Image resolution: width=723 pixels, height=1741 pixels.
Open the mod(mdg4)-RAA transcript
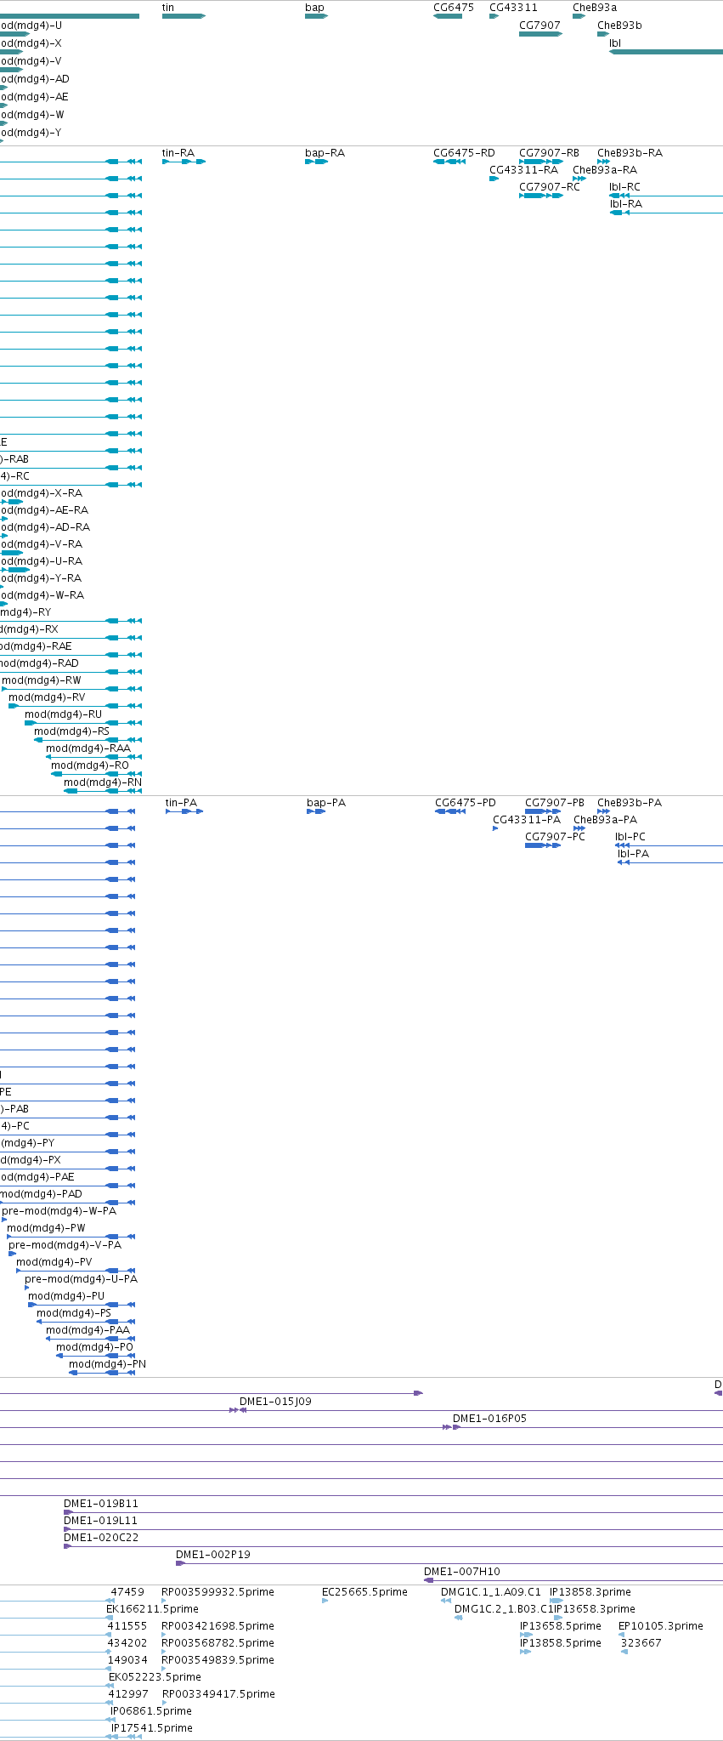tap(93, 757)
